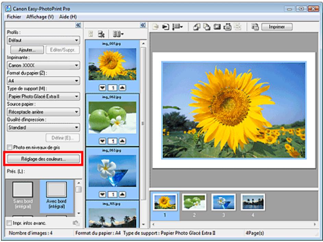The image size is (323, 242).
Task: Open the thumbnail size dropdown in image list toolbar
Action: pyautogui.click(x=118, y=34)
